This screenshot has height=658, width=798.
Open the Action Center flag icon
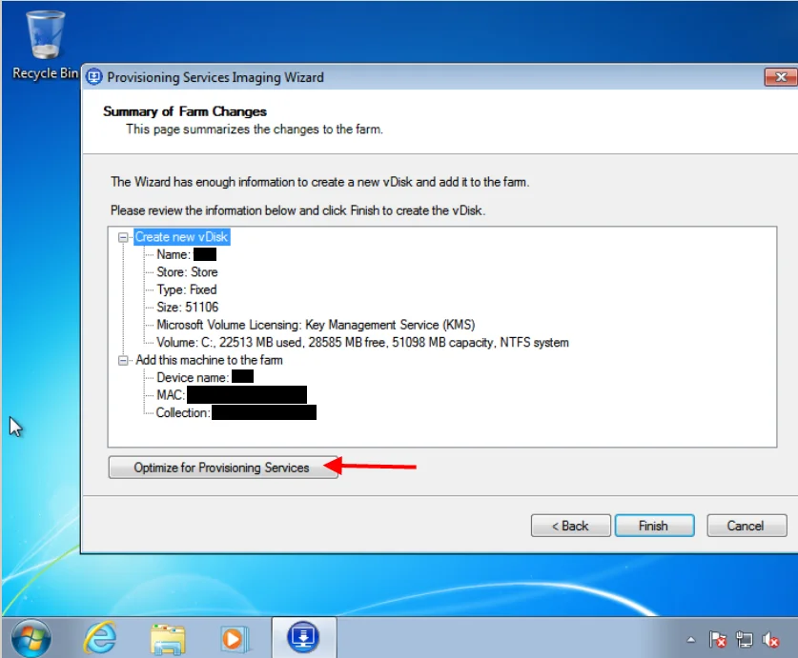click(x=718, y=639)
